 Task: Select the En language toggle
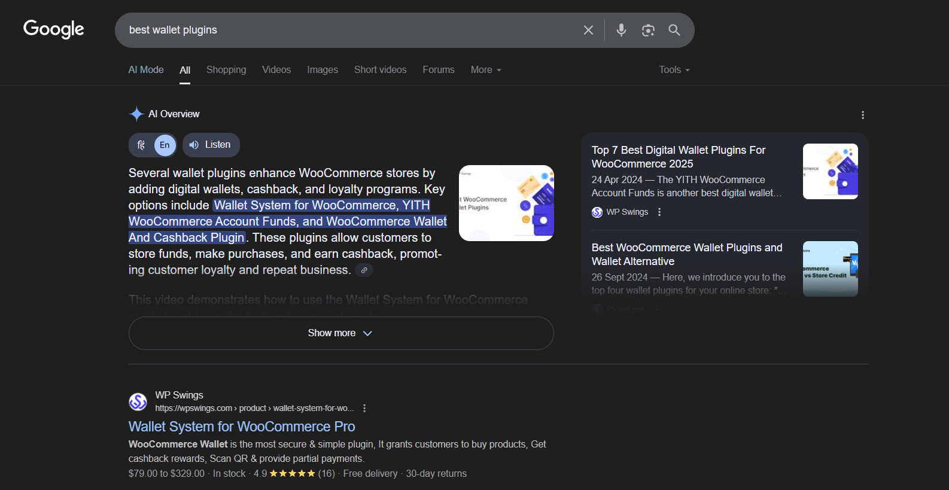point(165,145)
